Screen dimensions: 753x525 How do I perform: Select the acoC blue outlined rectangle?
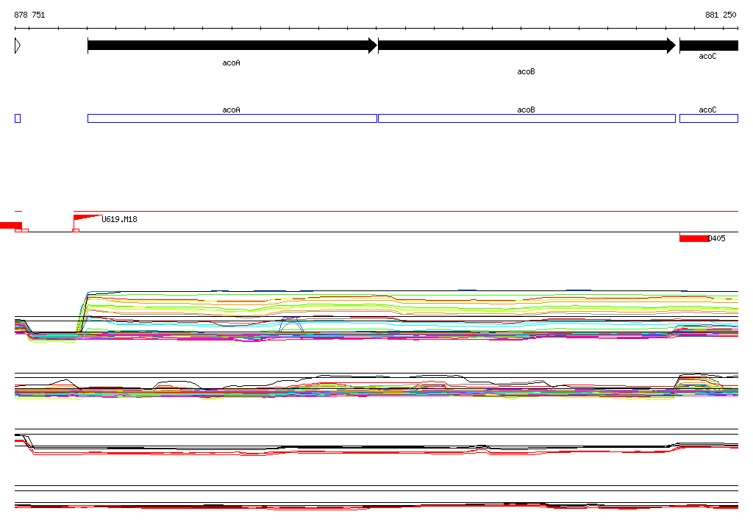(x=709, y=118)
